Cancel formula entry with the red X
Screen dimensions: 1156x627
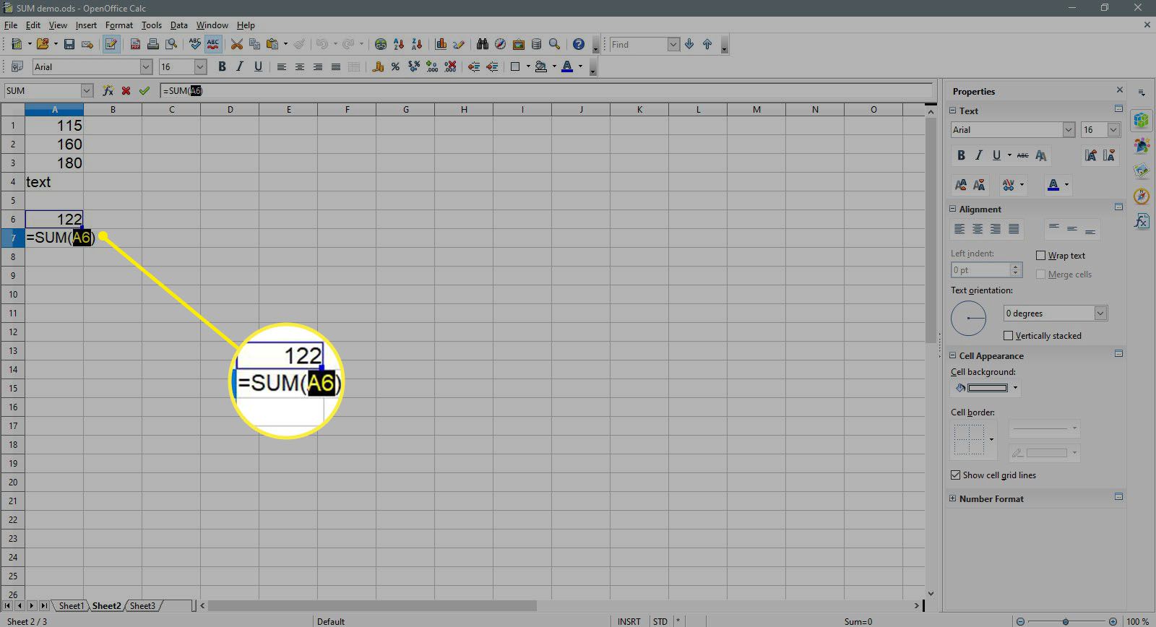[126, 91]
